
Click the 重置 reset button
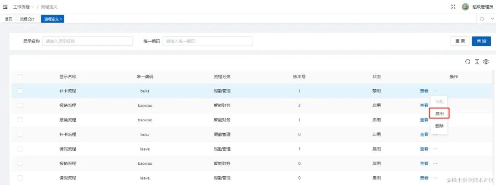click(x=460, y=41)
